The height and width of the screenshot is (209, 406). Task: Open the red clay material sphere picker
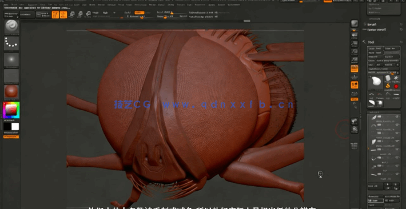pyautogui.click(x=11, y=92)
